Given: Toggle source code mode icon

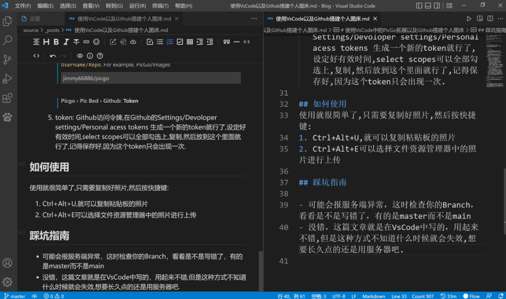Looking at the screenshot, I should pyautogui.click(x=36, y=56).
